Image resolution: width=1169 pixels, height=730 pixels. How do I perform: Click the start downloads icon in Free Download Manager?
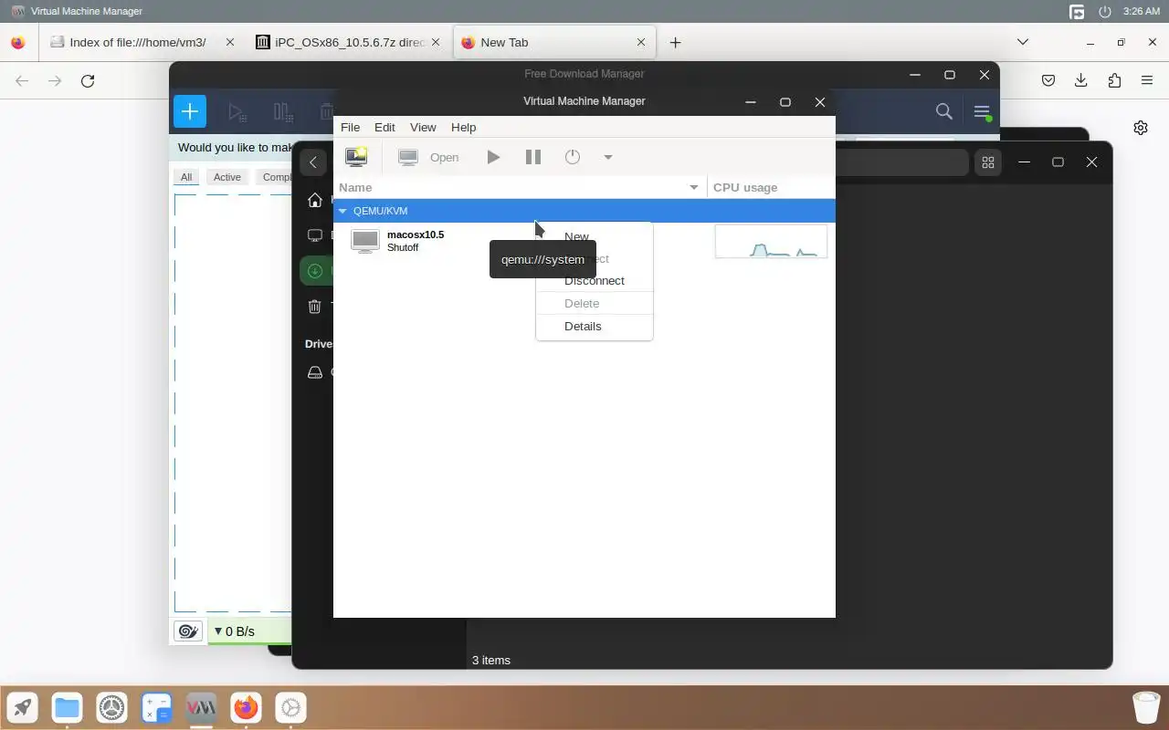point(237,112)
